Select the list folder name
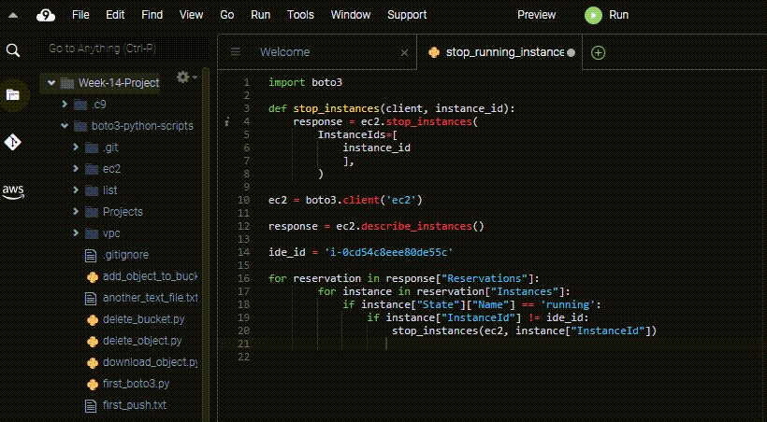Screen dimensions: 767x422 (110, 191)
